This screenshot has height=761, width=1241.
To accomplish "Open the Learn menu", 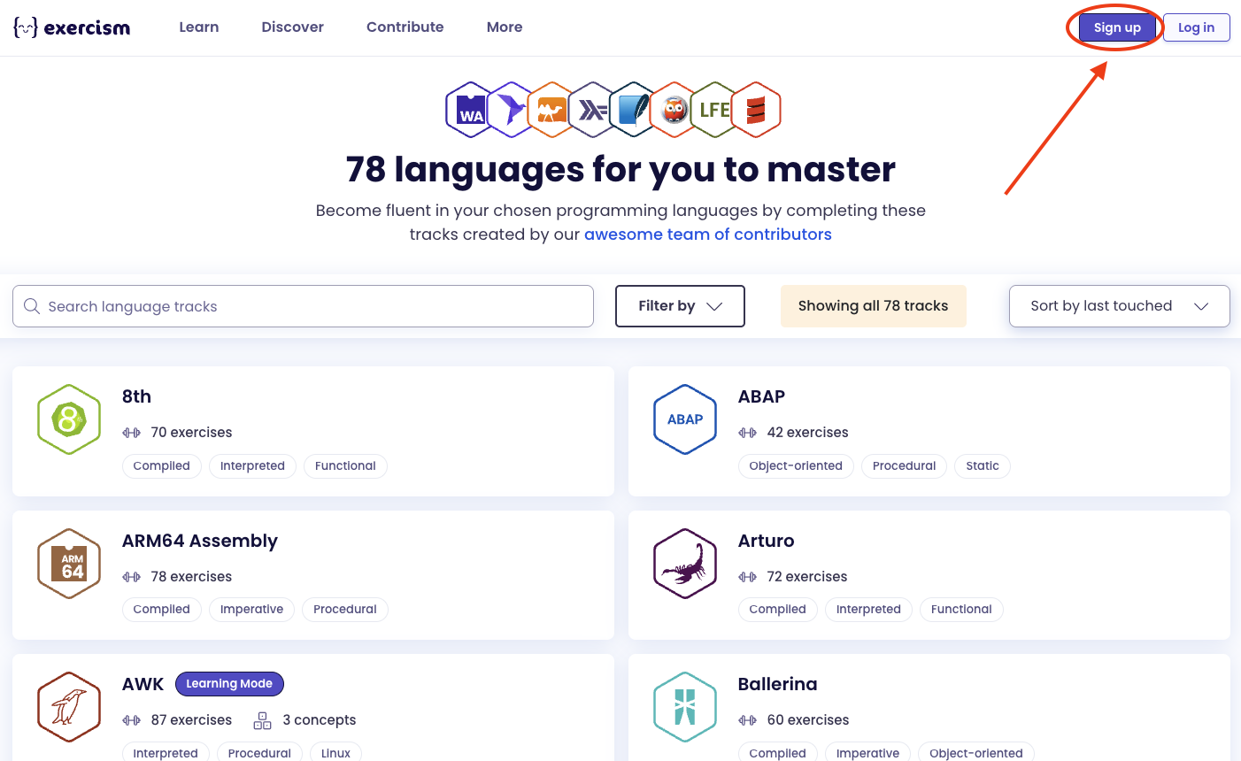I will click(x=198, y=27).
